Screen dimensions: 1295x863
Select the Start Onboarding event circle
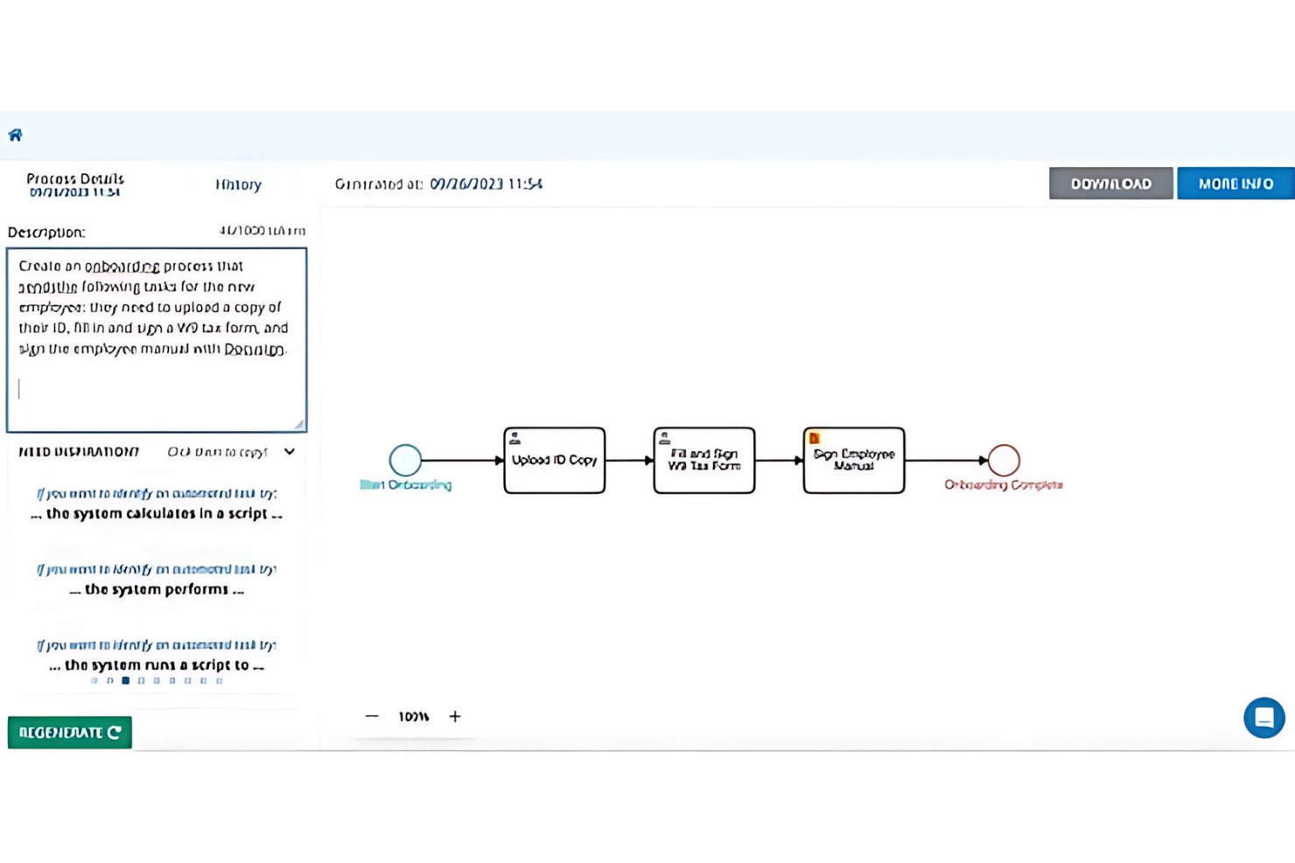(x=405, y=459)
